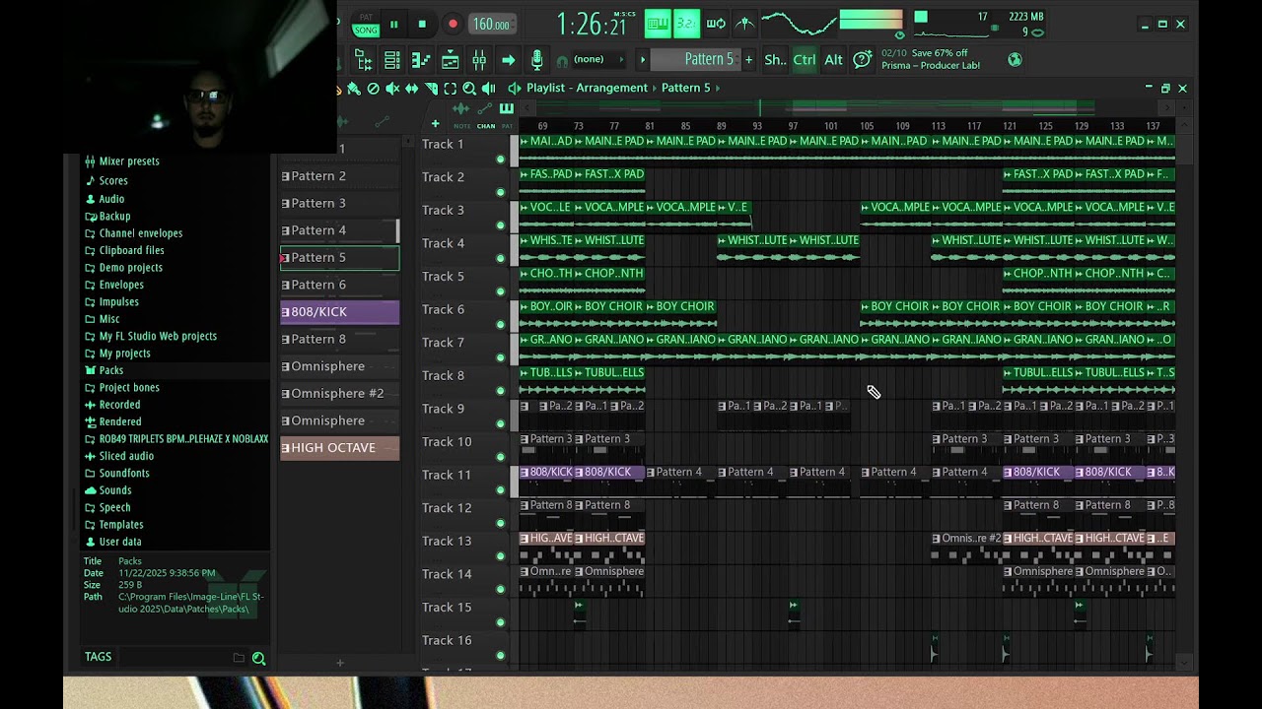Open the Pattern 5 selector dropdown
Screen dimensions: 1262x709
click(x=696, y=59)
